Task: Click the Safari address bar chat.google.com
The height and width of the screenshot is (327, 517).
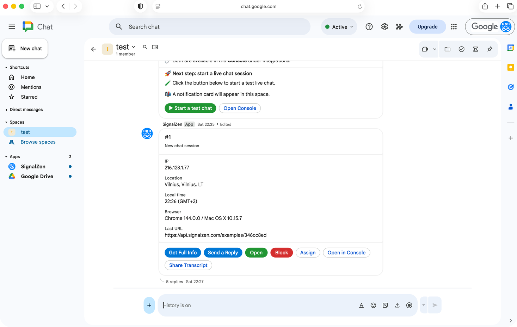Action: coord(258,6)
